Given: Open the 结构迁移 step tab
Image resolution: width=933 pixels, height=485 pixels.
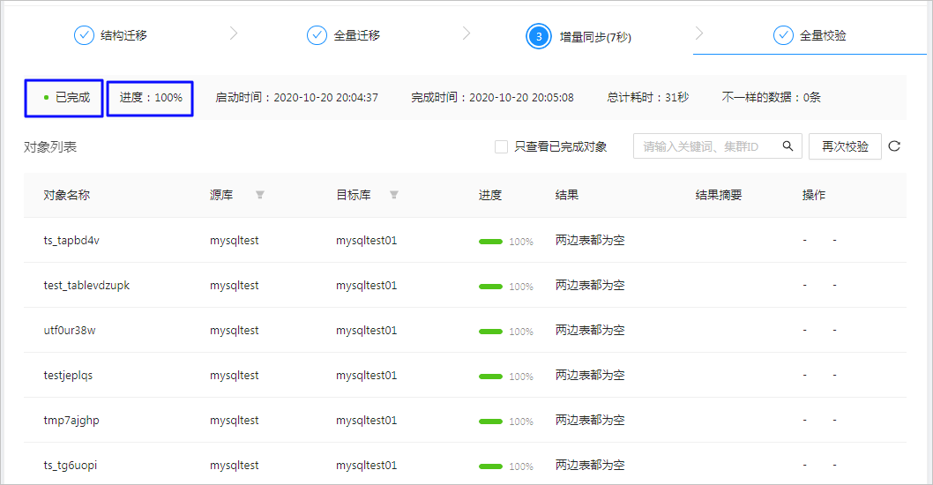Looking at the screenshot, I should coord(111,35).
